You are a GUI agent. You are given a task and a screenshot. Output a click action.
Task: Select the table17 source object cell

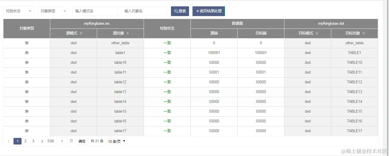(120, 131)
